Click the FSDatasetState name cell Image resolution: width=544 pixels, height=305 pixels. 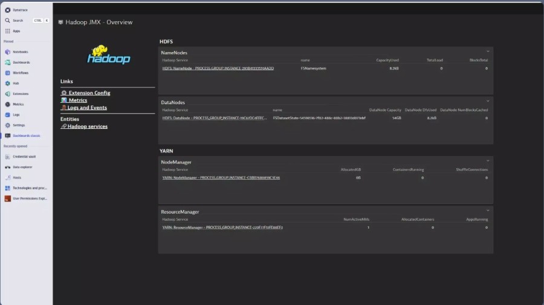click(x=319, y=118)
